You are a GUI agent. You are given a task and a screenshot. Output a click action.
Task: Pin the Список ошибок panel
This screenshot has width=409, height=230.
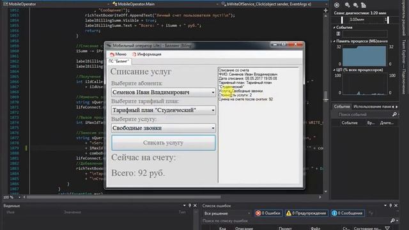pos(390,206)
